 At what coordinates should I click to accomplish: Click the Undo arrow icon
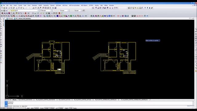pos(26,8)
